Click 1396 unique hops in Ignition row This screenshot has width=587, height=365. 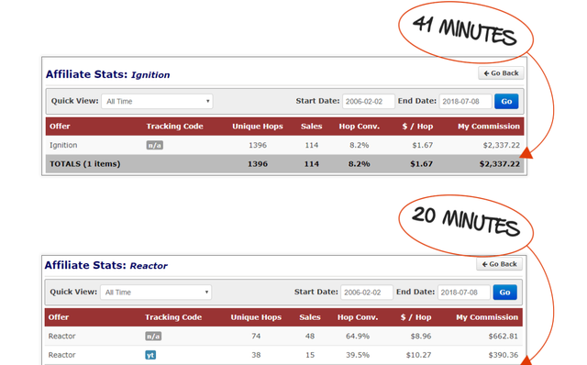[x=258, y=145]
